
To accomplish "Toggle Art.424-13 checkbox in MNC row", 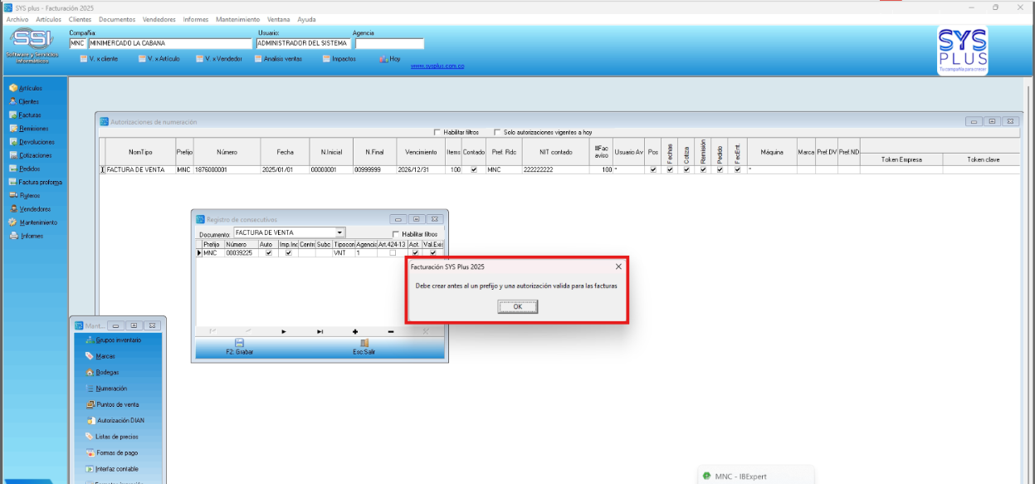I will (x=393, y=253).
